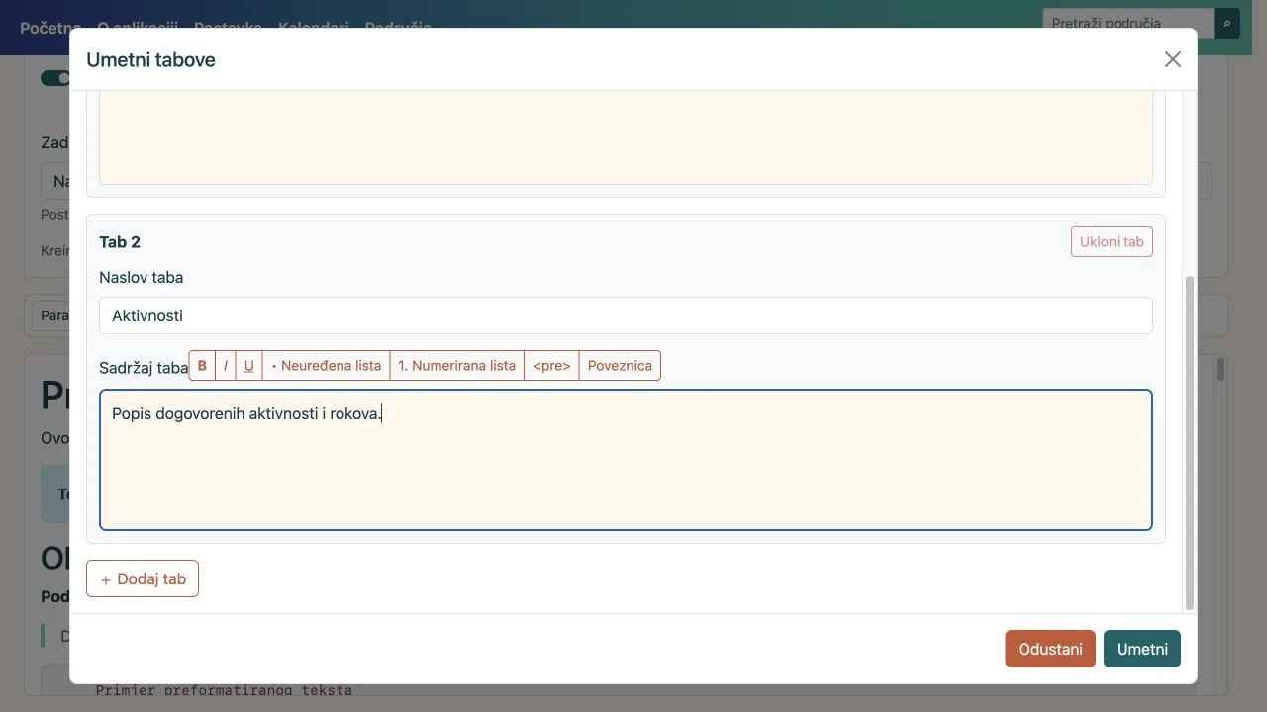
Task: Insert a Poveznica link
Action: 620,366
